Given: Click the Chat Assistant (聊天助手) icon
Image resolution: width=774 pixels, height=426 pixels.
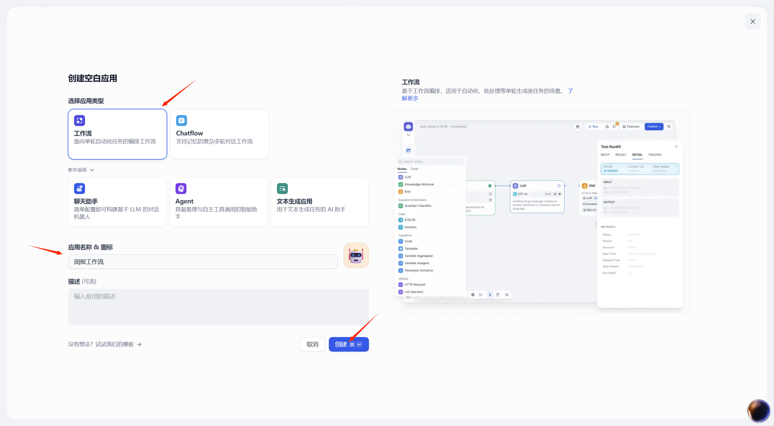Looking at the screenshot, I should 80,189.
